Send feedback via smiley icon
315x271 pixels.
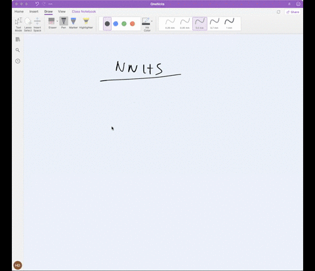[298, 4]
